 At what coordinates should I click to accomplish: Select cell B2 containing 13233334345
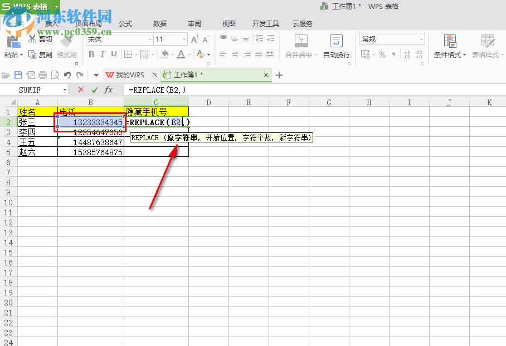pyautogui.click(x=89, y=122)
